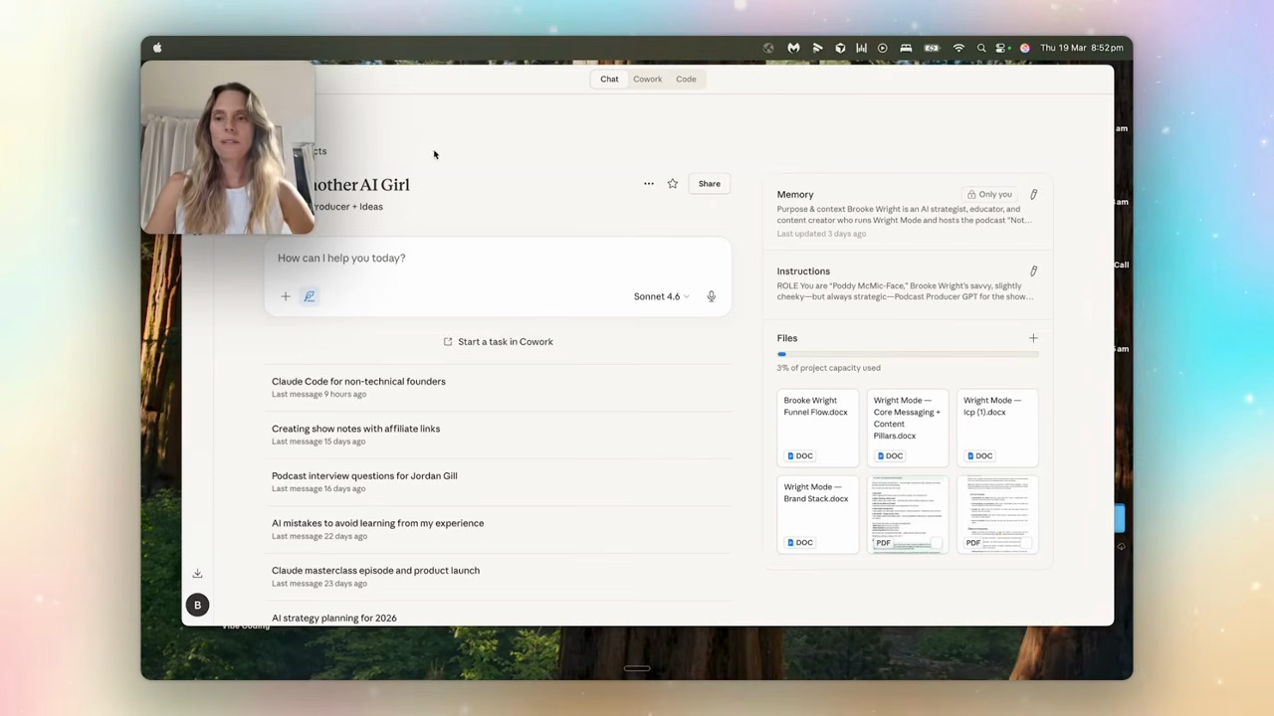The image size is (1274, 716).
Task: Open the Sonnet 4.6 model selector
Action: [x=661, y=296]
